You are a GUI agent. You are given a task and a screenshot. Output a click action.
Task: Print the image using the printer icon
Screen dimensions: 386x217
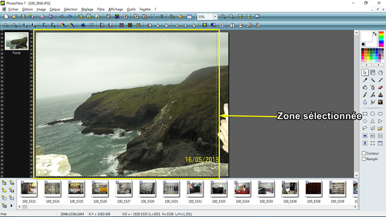coord(42,17)
